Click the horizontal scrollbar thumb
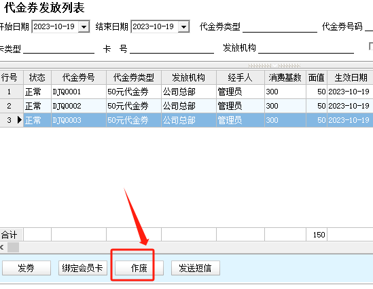The image size is (373, 289). click(13, 248)
